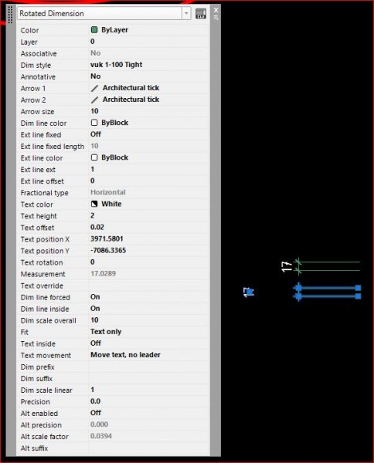
Task: Open the palette options menu icon
Action: point(216,18)
